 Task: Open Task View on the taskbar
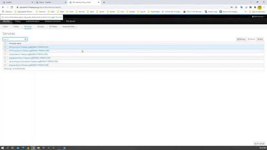point(13,148)
